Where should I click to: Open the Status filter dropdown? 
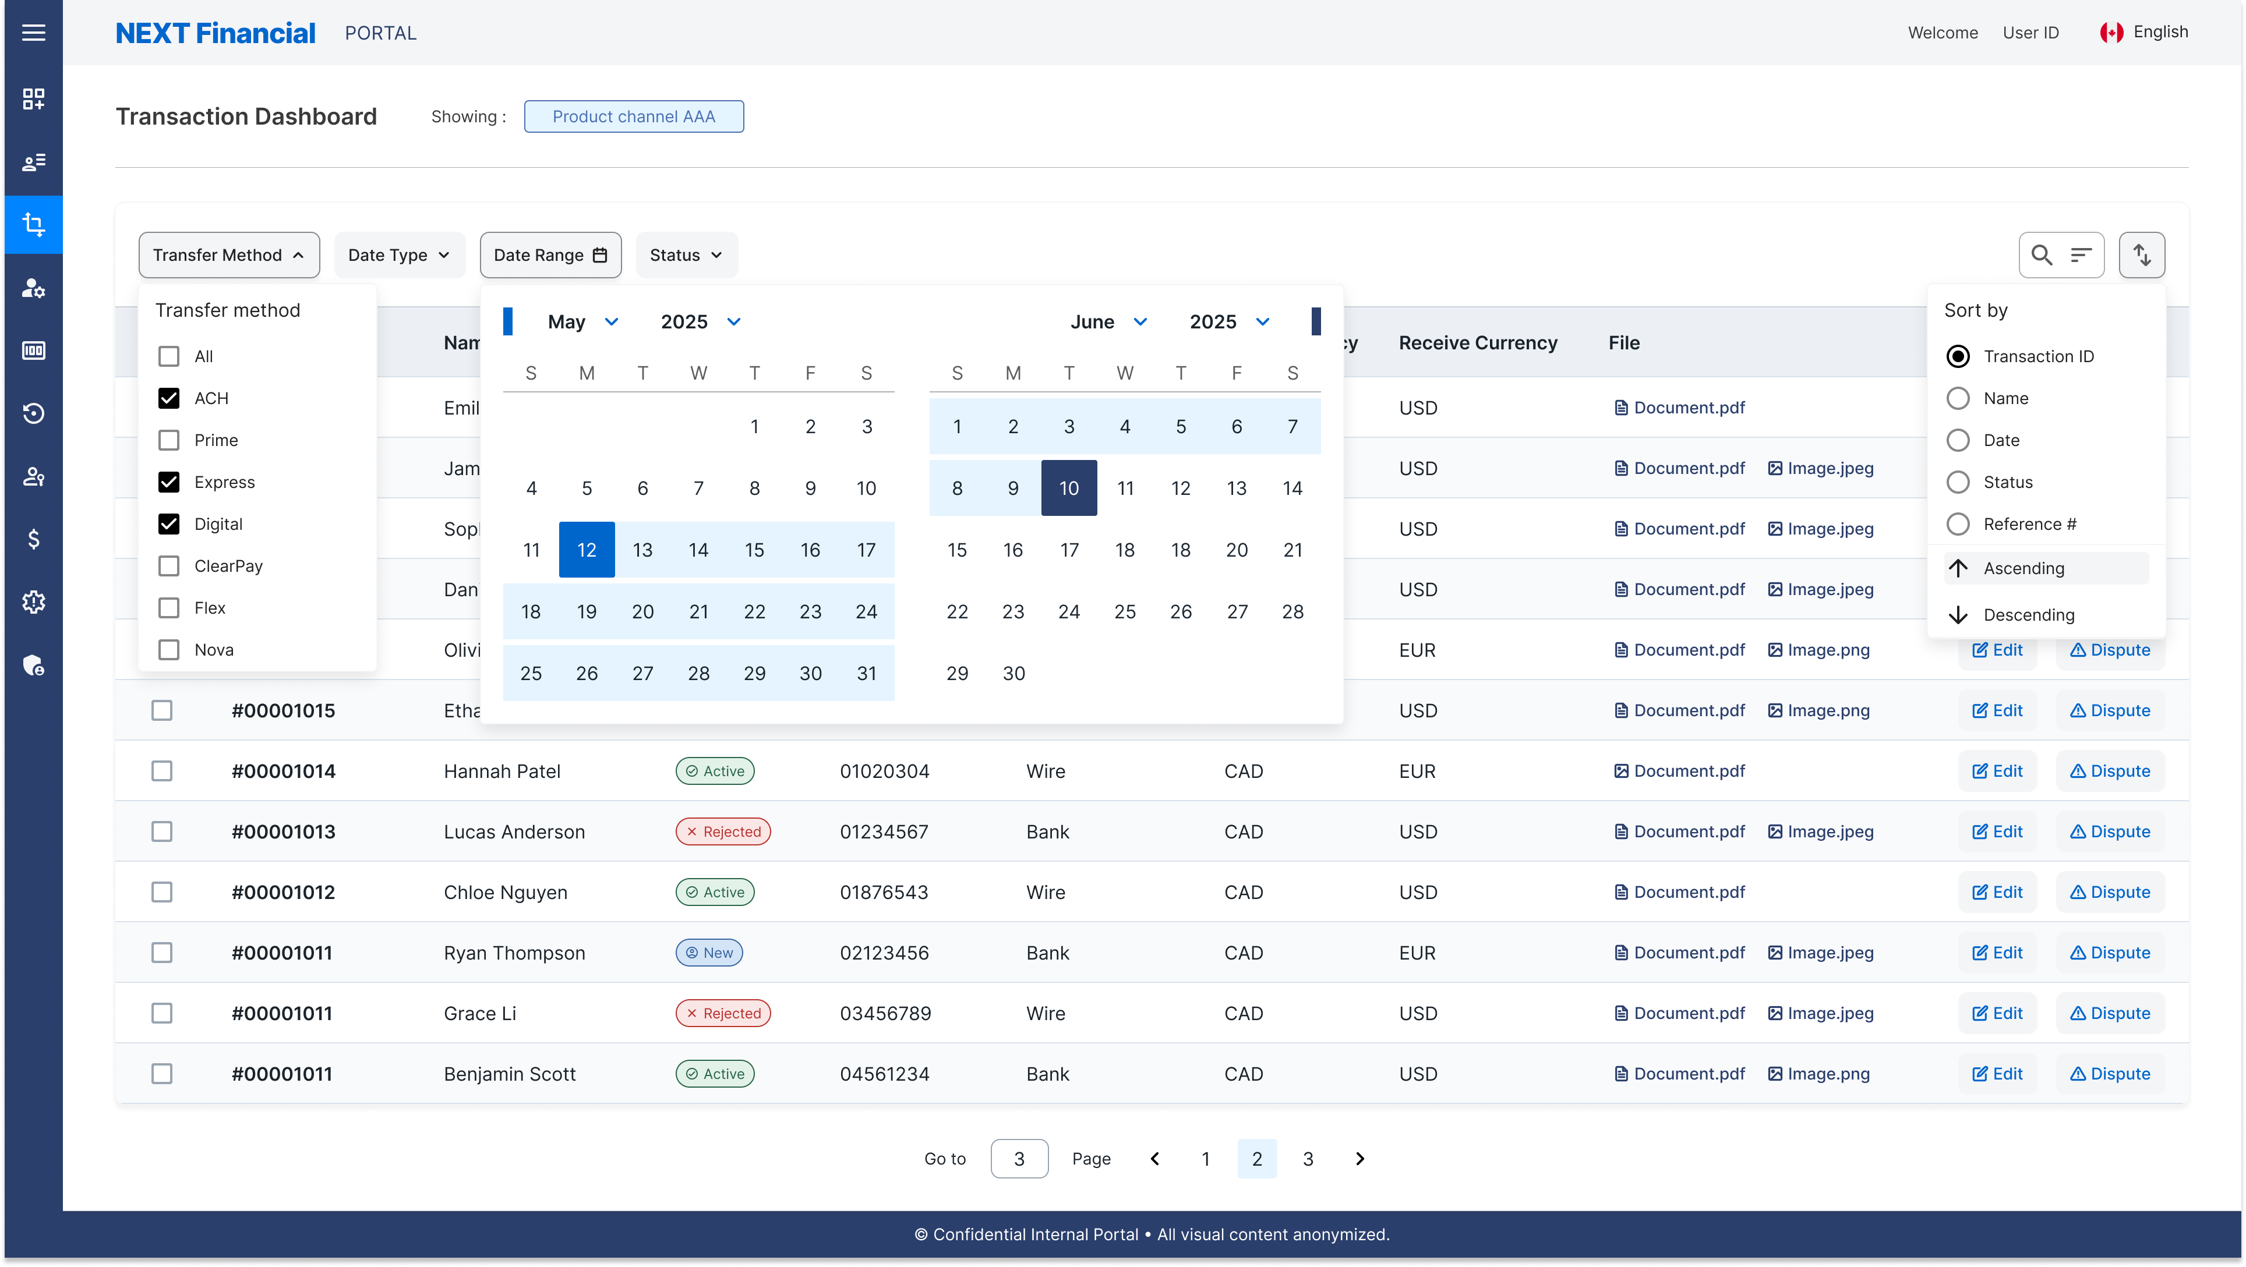(686, 254)
